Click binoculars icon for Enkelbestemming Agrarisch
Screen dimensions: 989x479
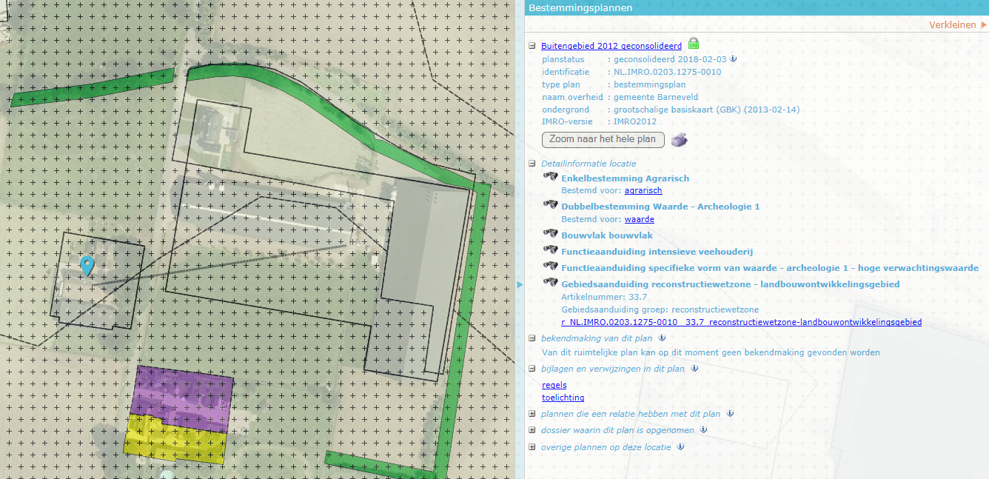(550, 177)
